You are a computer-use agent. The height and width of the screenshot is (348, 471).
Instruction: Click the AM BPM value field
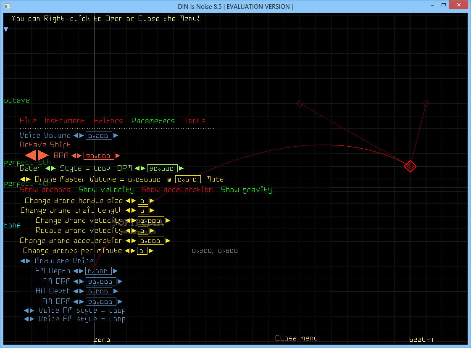tap(101, 302)
